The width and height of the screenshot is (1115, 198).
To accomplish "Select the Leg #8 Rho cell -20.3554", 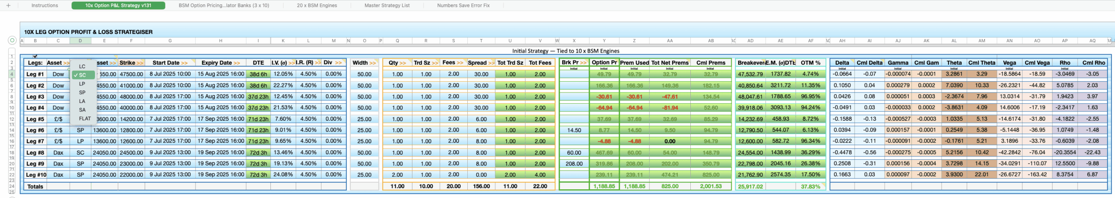I will [1064, 152].
